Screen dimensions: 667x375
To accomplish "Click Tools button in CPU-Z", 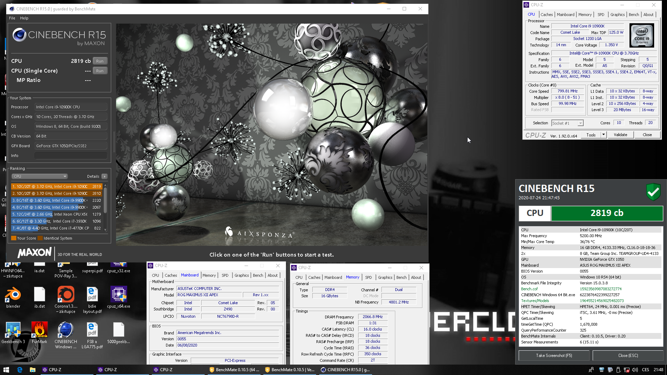I will tap(591, 135).
